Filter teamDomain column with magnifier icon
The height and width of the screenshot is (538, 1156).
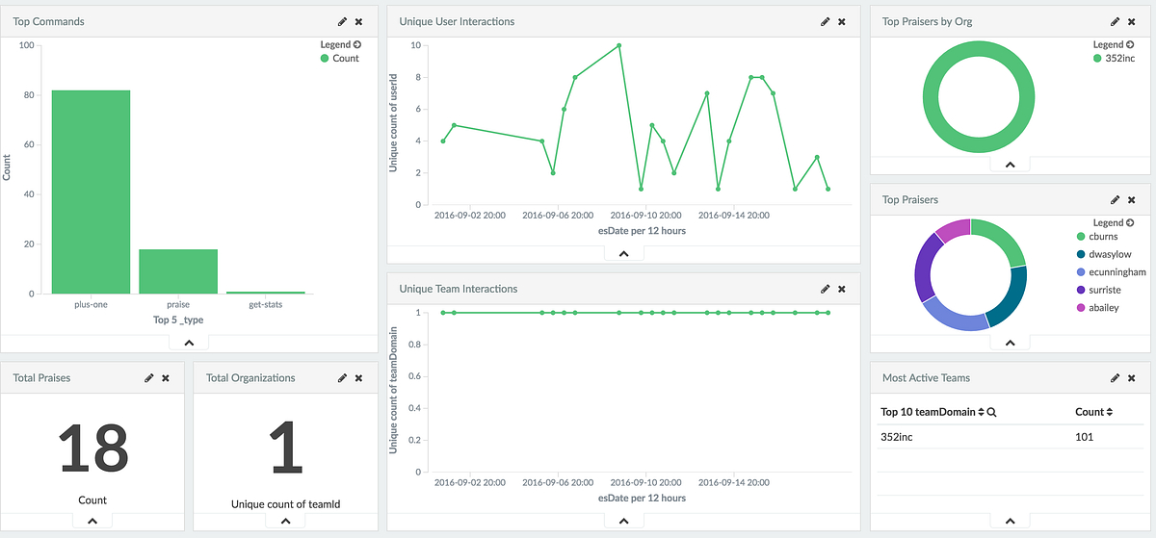coord(992,412)
